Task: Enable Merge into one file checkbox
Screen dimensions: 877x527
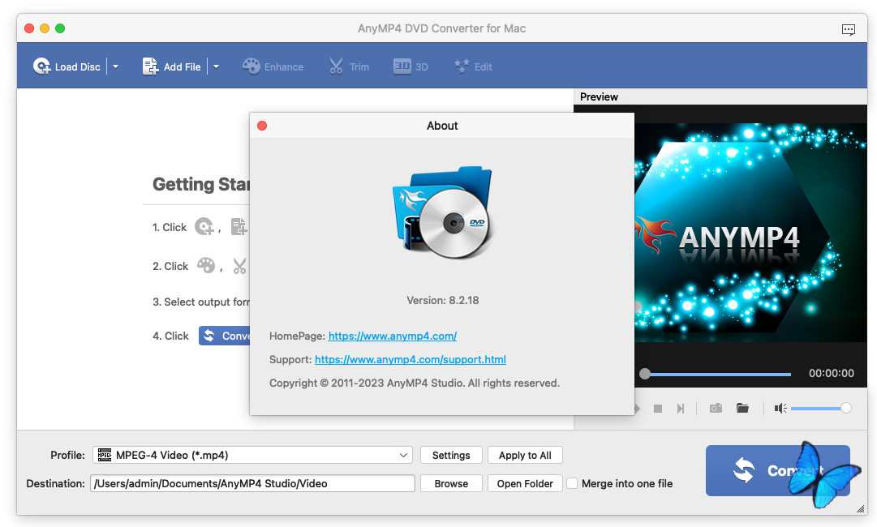Action: (573, 483)
